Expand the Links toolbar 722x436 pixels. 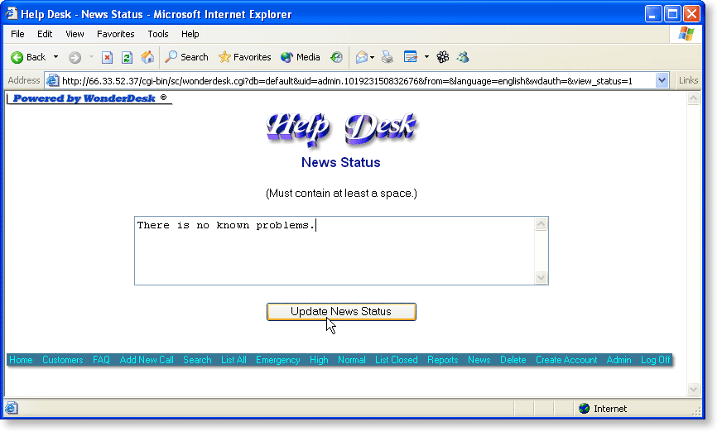pos(688,80)
